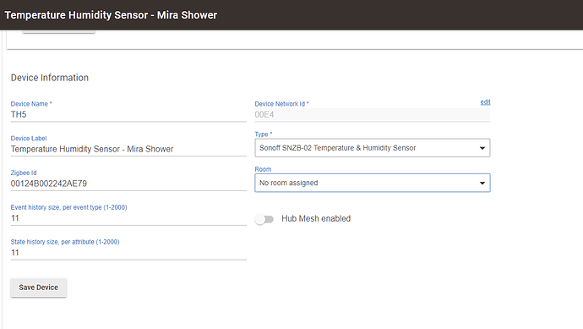Click into the Device Label text field
The height and width of the screenshot is (329, 583).
[128, 149]
